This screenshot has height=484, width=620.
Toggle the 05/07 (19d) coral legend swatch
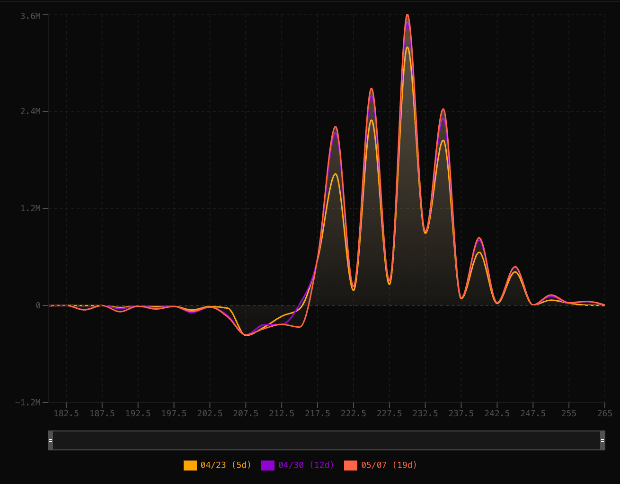[351, 466]
